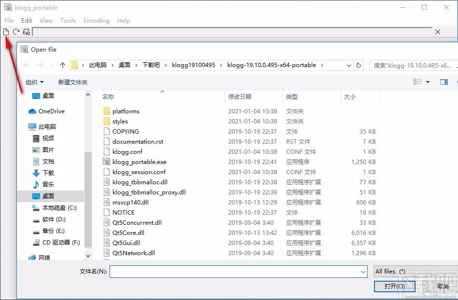Image resolution: width=458 pixels, height=300 pixels.
Task: Select 视频 in the navigation pane
Action: point(43,138)
